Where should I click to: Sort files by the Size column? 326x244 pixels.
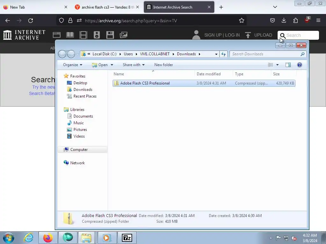click(283, 74)
